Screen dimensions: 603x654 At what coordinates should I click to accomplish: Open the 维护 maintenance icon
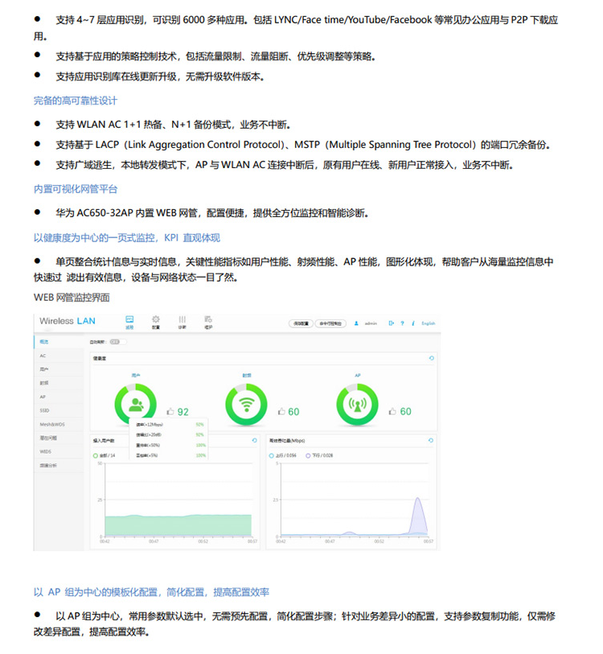[x=208, y=321]
